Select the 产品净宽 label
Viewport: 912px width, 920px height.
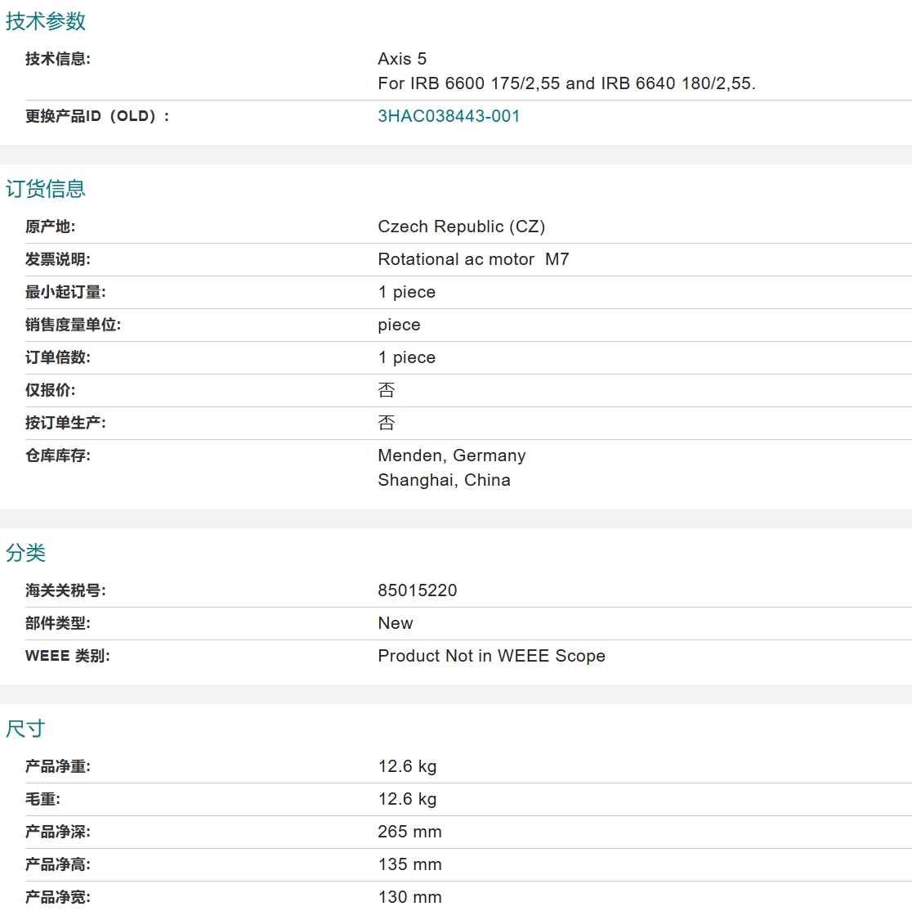tap(57, 898)
